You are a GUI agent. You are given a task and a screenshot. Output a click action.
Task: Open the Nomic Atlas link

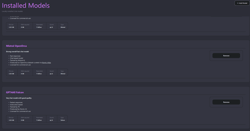click(x=46, y=63)
